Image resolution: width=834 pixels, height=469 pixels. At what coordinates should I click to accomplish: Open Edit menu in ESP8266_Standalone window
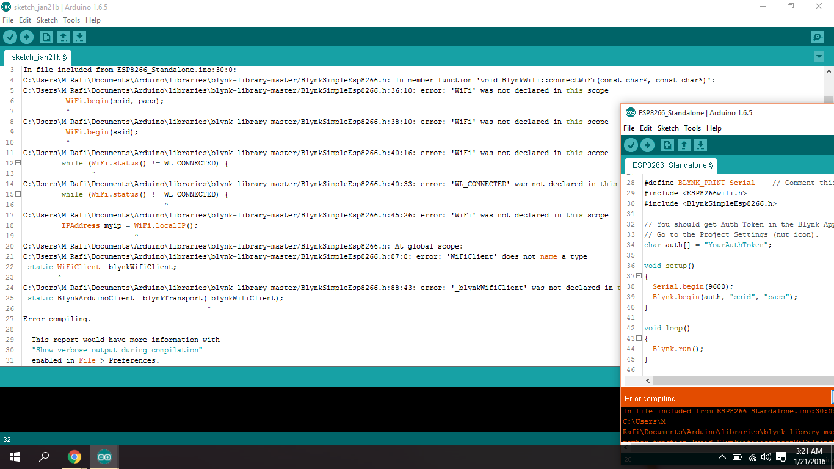tap(646, 128)
